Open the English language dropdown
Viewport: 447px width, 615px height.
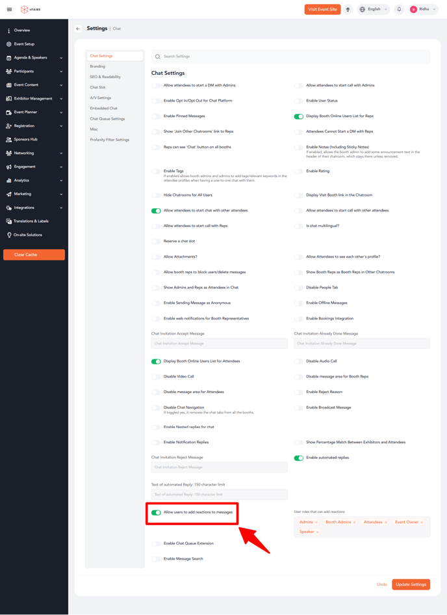tap(374, 10)
